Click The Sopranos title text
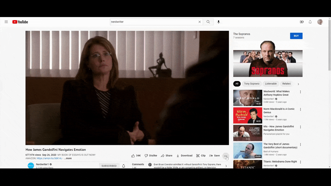This screenshot has width=331, height=186. coord(242,34)
